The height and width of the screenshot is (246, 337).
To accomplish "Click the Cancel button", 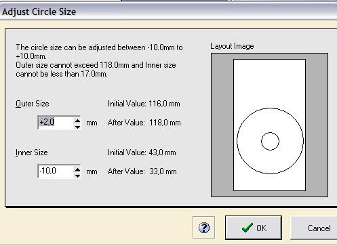I will point(314,228).
